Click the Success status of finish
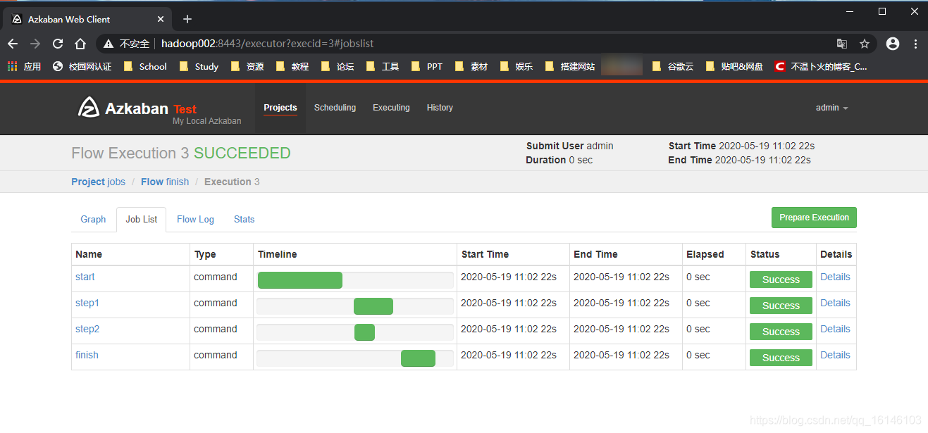Screen dimensions: 928x433 point(781,358)
